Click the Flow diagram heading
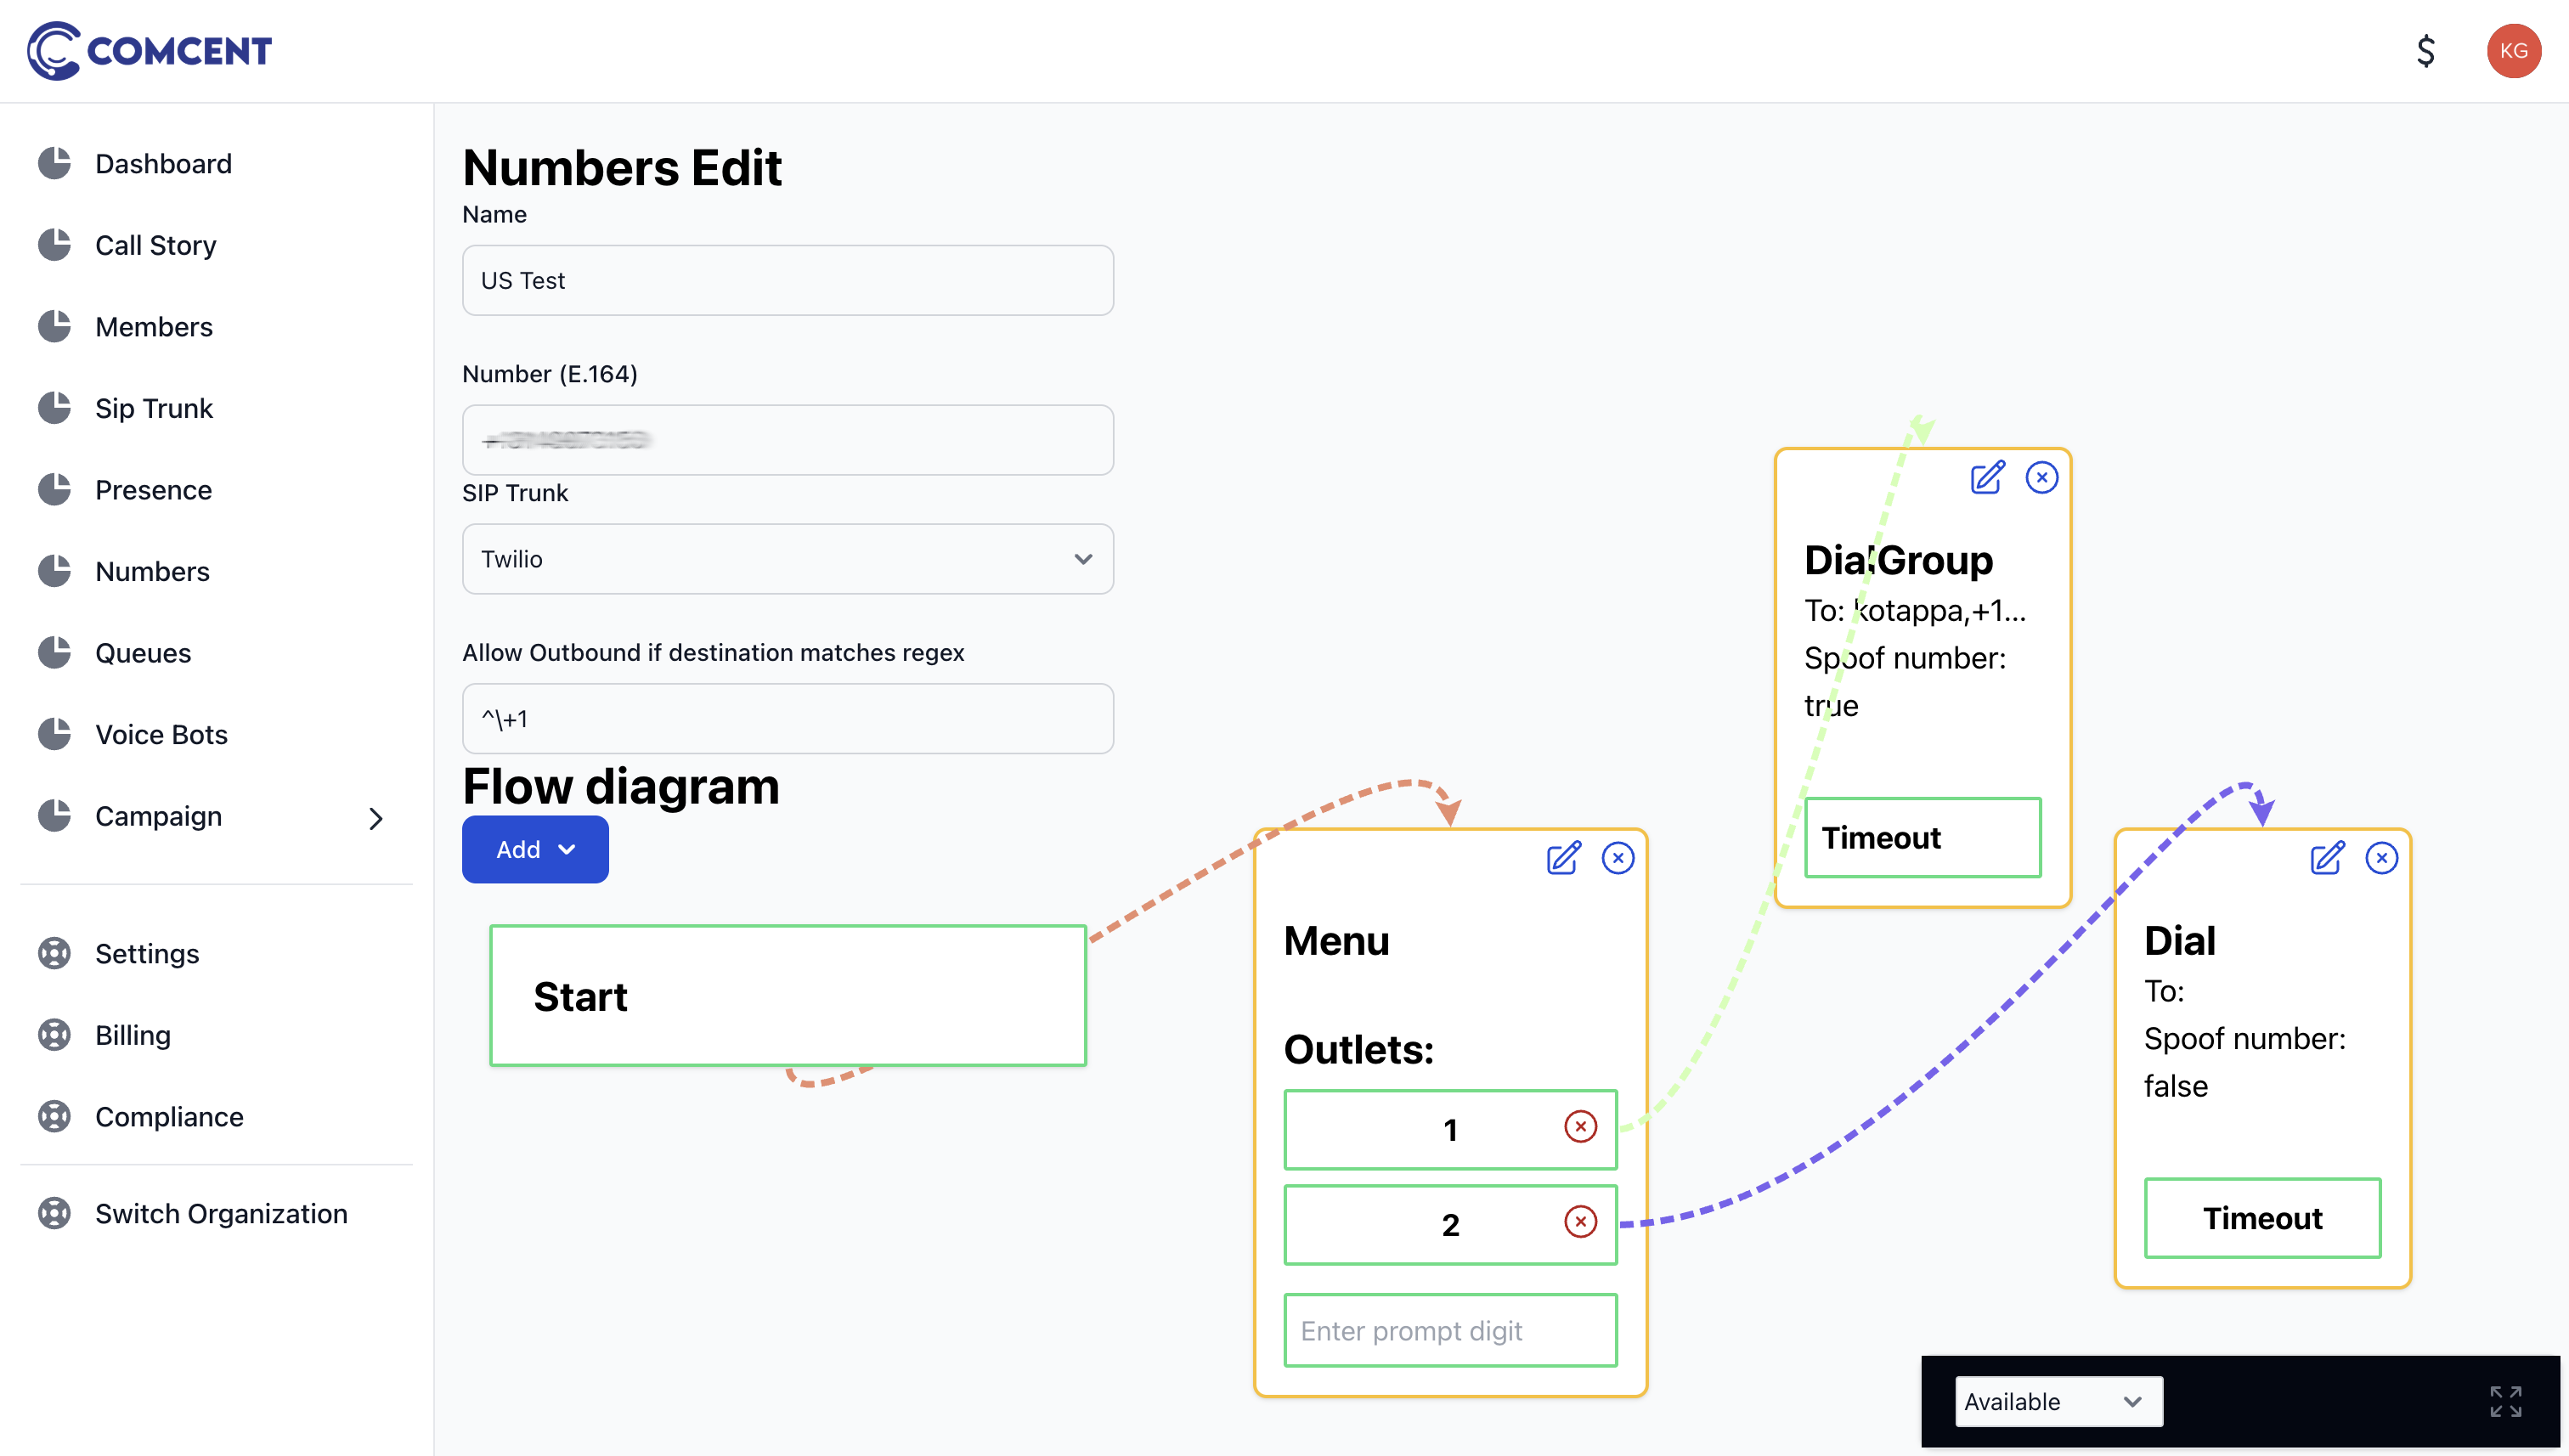The height and width of the screenshot is (1456, 2569). [x=621, y=786]
